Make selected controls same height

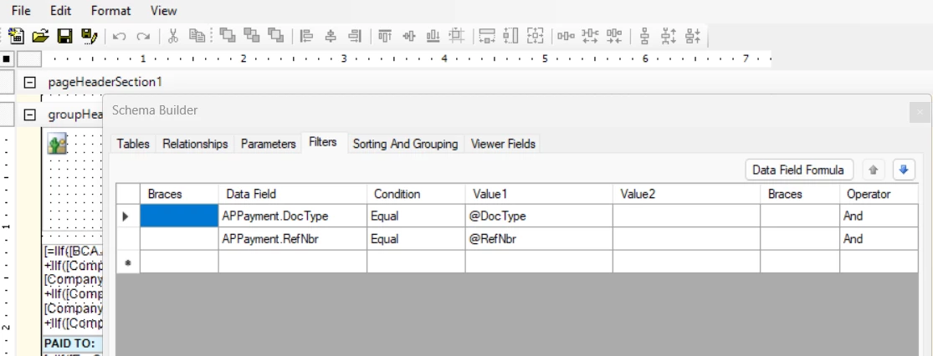point(511,36)
